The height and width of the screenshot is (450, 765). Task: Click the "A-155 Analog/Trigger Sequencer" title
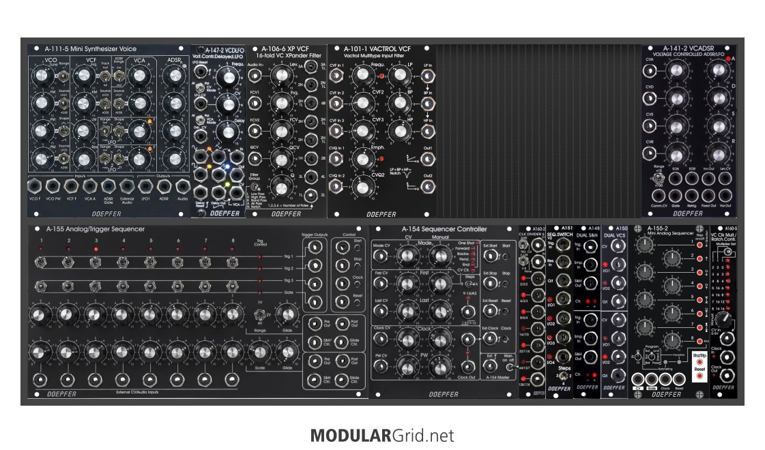95,229
